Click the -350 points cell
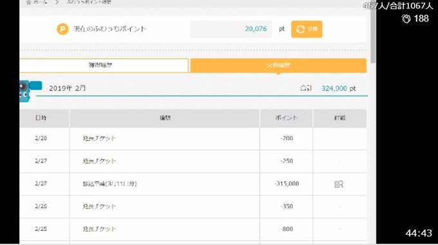The image size is (438, 245). coord(287,206)
